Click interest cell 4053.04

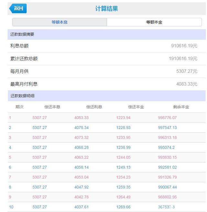click(82, 177)
